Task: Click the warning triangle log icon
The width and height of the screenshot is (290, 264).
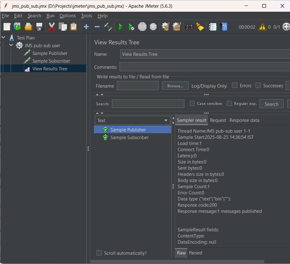Action: [262, 27]
